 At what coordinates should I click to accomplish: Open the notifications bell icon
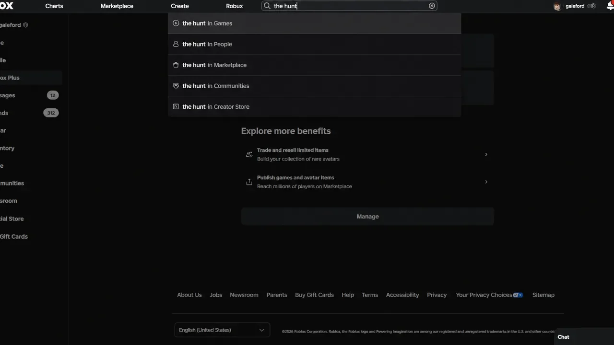pyautogui.click(x=610, y=6)
